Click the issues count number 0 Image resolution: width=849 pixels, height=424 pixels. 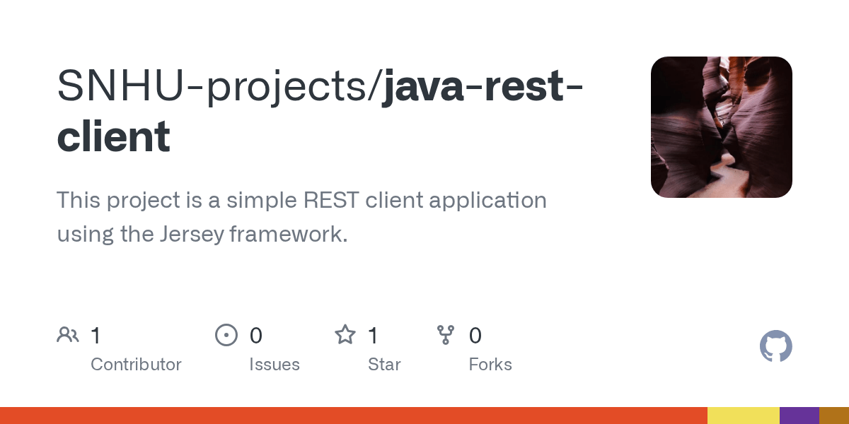coord(255,336)
